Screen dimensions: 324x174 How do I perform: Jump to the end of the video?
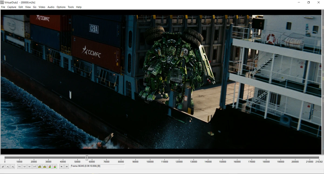click(x=35, y=166)
